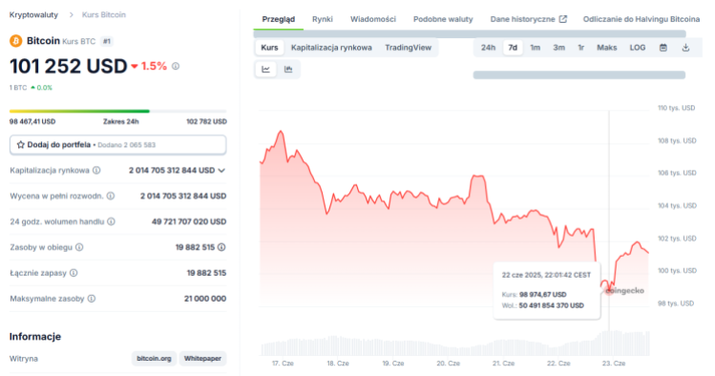Click info icon after 19 882 515 circulating value
Screen dimensions: 715x376
pos(221,247)
